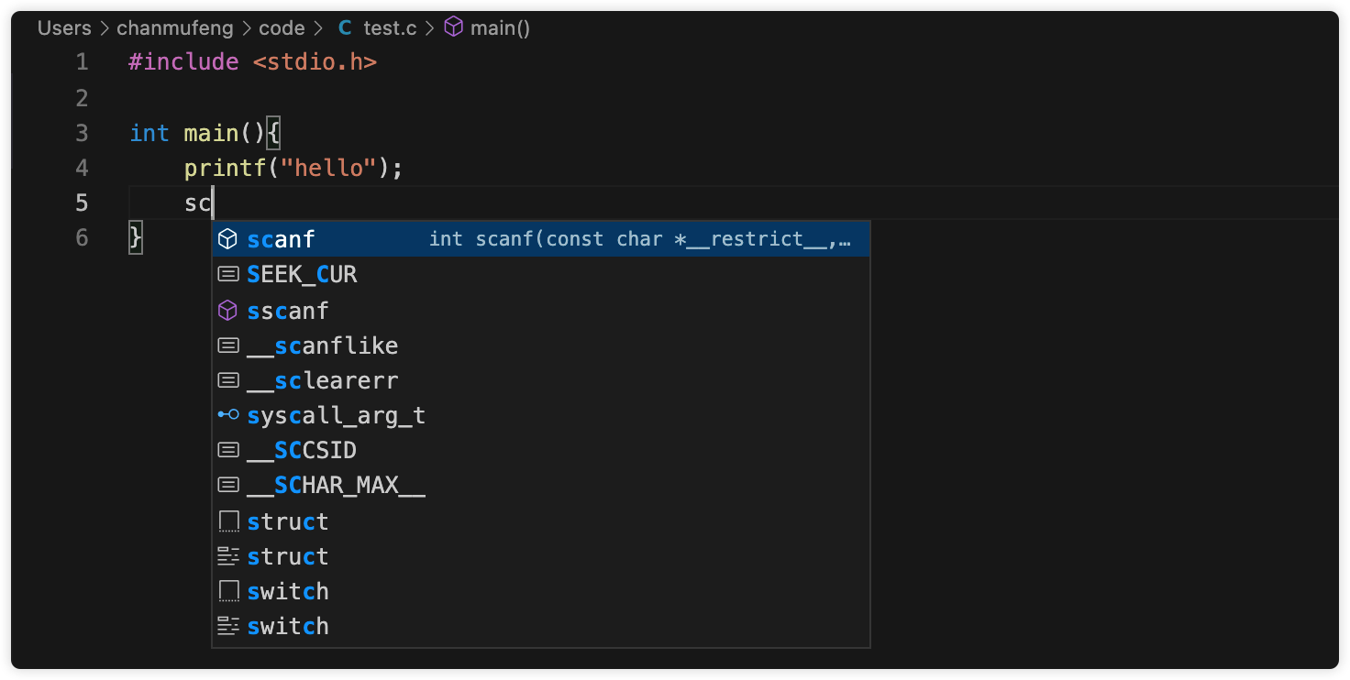This screenshot has width=1350, height=680.
Task: Click the icon beside the __sclearerr suggestion
Action: (x=227, y=380)
